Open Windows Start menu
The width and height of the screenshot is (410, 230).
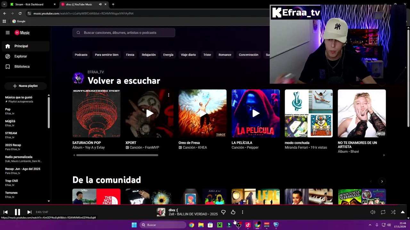[x=134, y=225]
